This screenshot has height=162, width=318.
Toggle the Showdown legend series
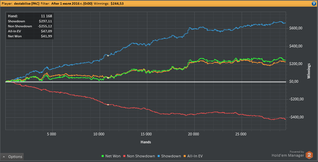tap(169, 156)
